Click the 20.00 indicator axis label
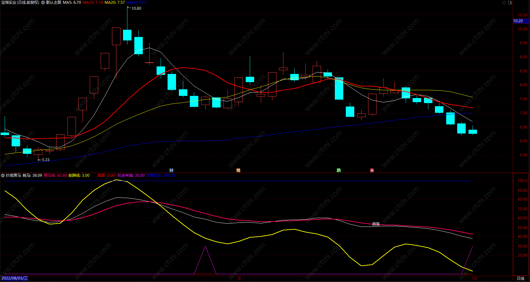Viewport: 530px width, 282px height. (x=522, y=255)
